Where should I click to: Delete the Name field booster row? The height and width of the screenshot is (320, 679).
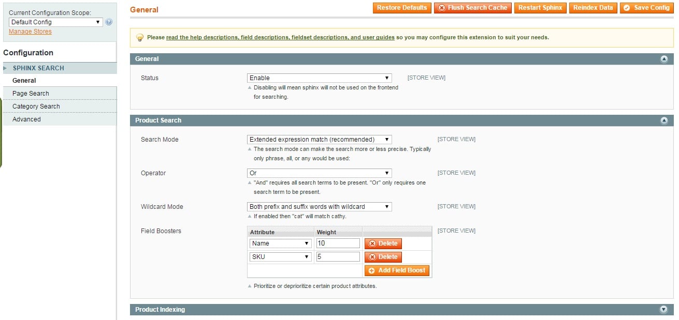pyautogui.click(x=383, y=243)
